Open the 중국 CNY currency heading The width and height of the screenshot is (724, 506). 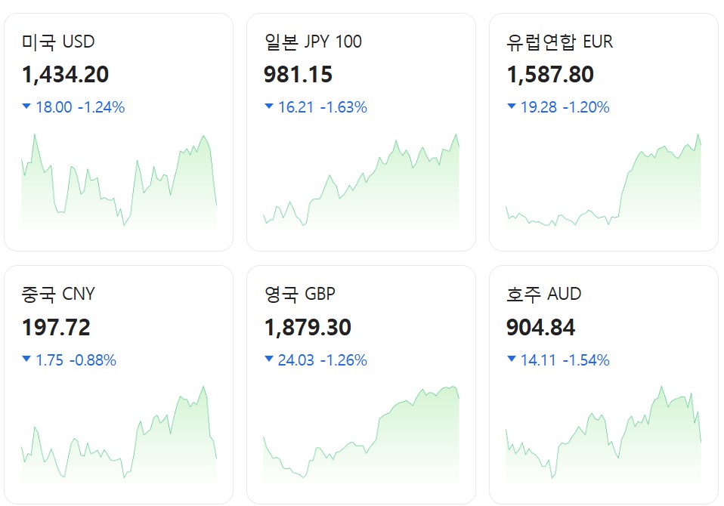(x=59, y=294)
